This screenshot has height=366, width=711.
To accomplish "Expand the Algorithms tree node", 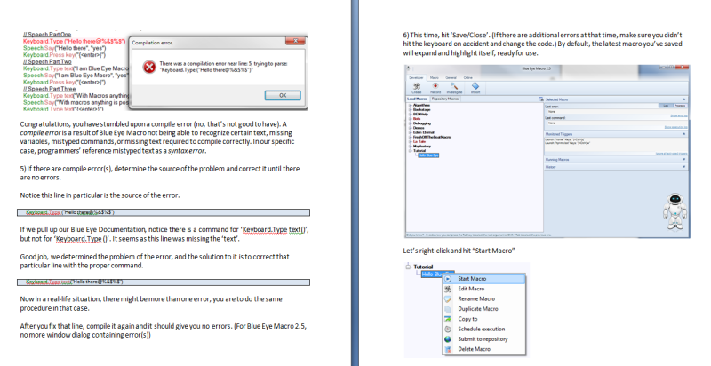I will click(410, 105).
